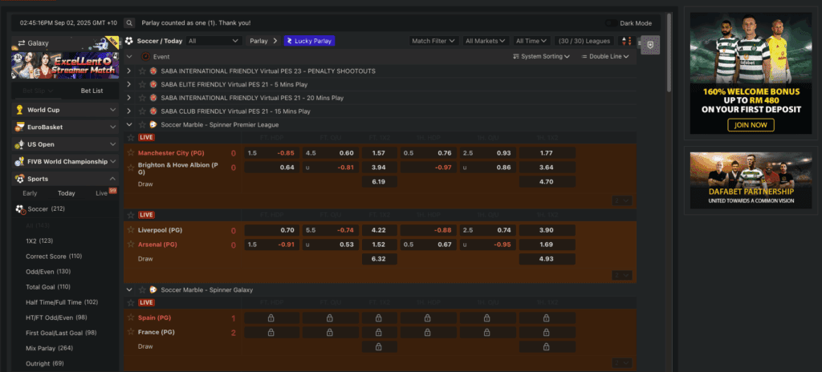
Task: Pick Draw odds 6.19
Action: (x=379, y=181)
